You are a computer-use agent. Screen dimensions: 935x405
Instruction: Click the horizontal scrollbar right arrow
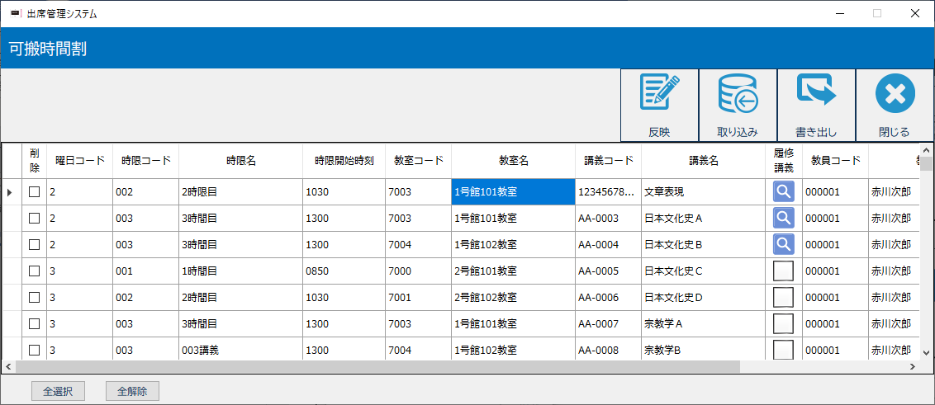click(913, 367)
